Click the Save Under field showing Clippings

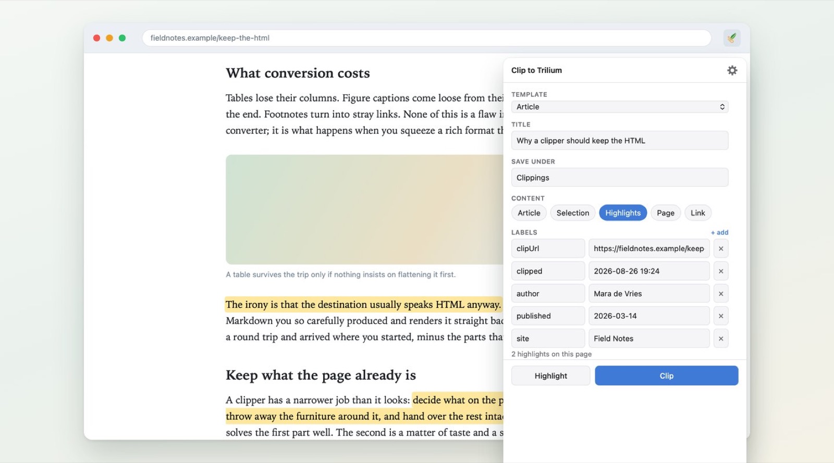[620, 178]
